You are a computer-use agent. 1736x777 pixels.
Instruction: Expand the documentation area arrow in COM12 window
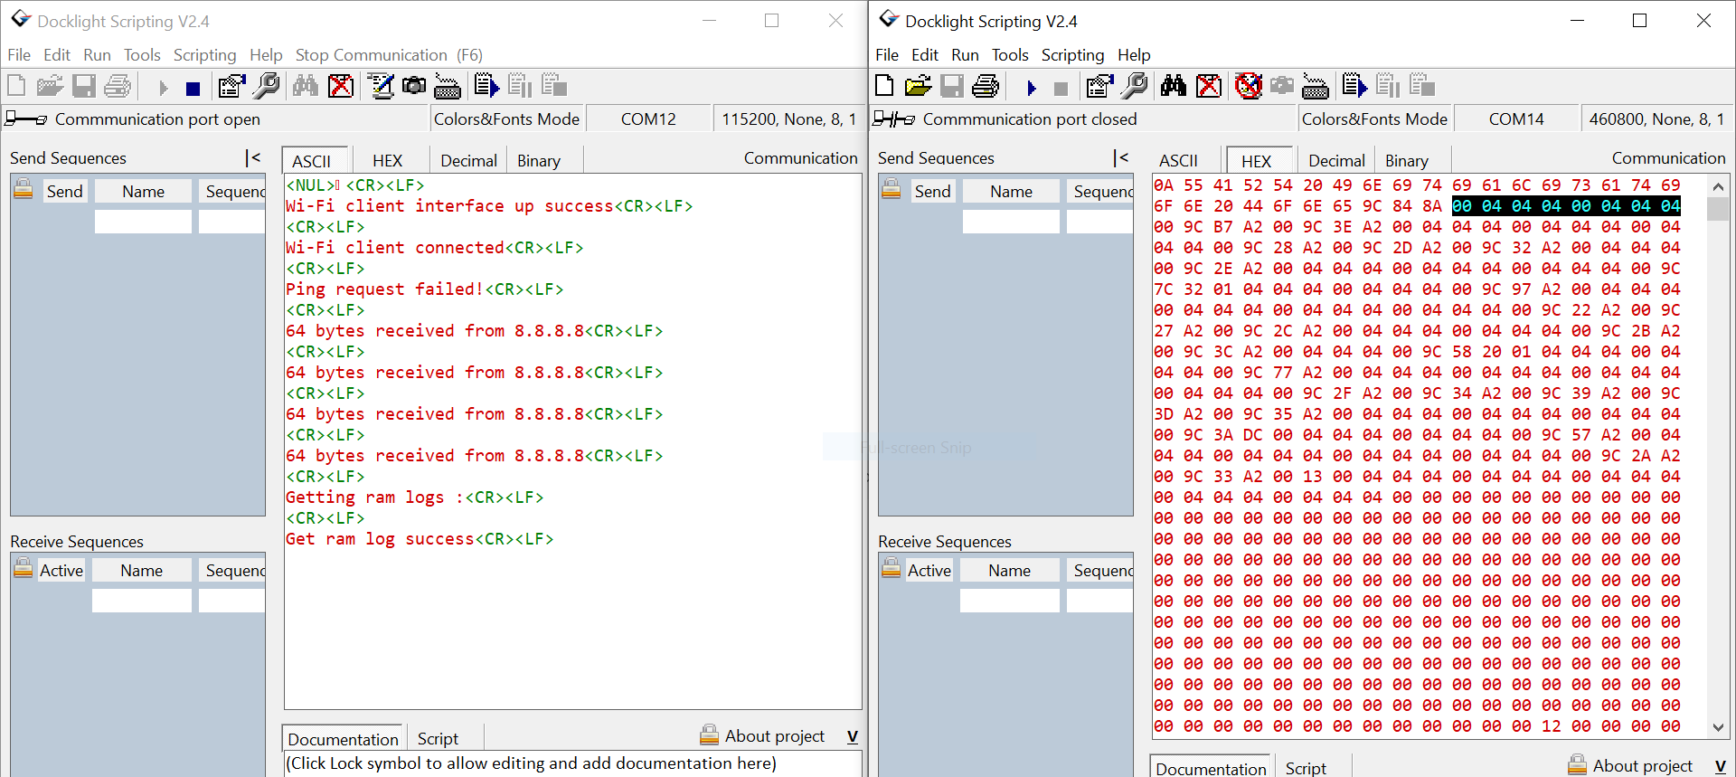[852, 736]
